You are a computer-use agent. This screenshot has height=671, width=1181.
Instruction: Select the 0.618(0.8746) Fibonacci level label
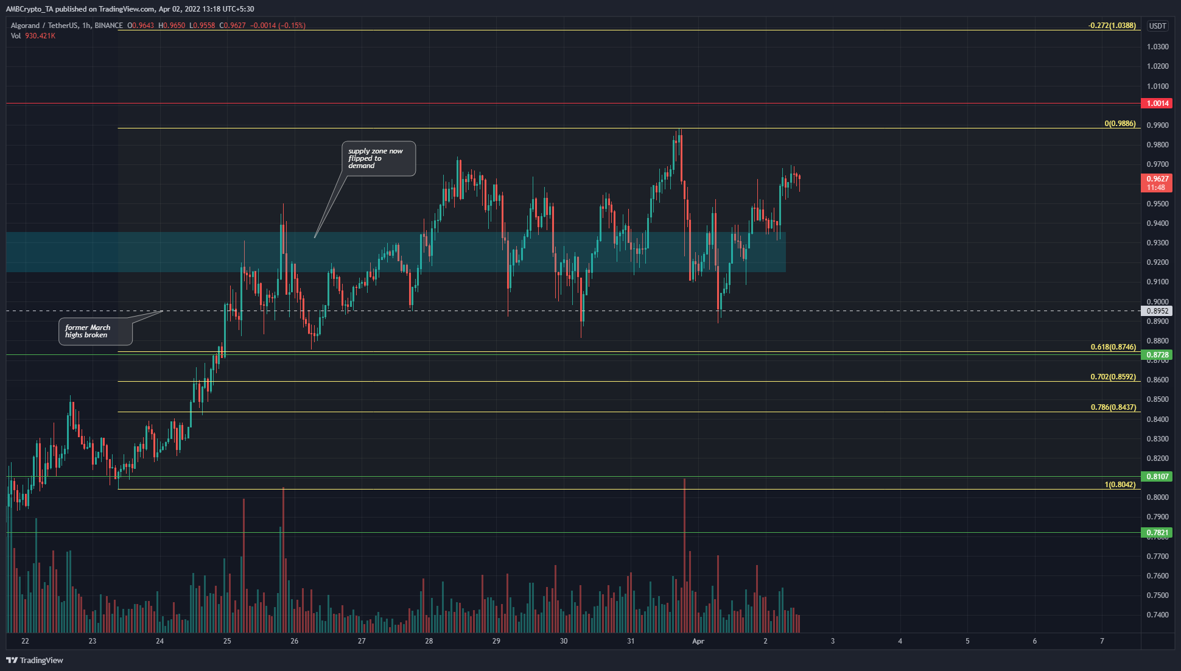click(x=1113, y=347)
